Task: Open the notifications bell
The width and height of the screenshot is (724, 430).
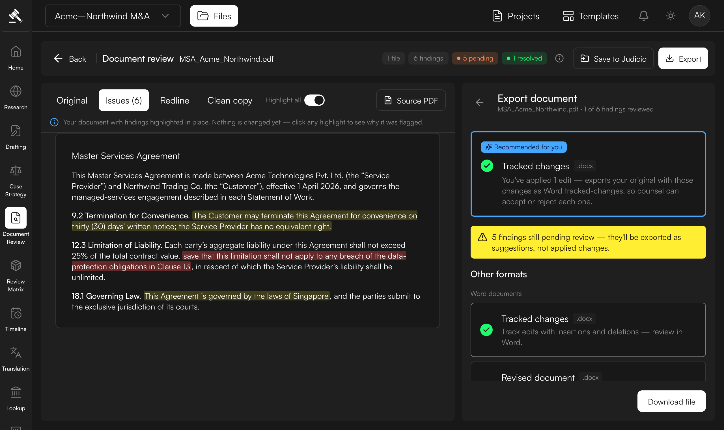Action: click(x=643, y=16)
